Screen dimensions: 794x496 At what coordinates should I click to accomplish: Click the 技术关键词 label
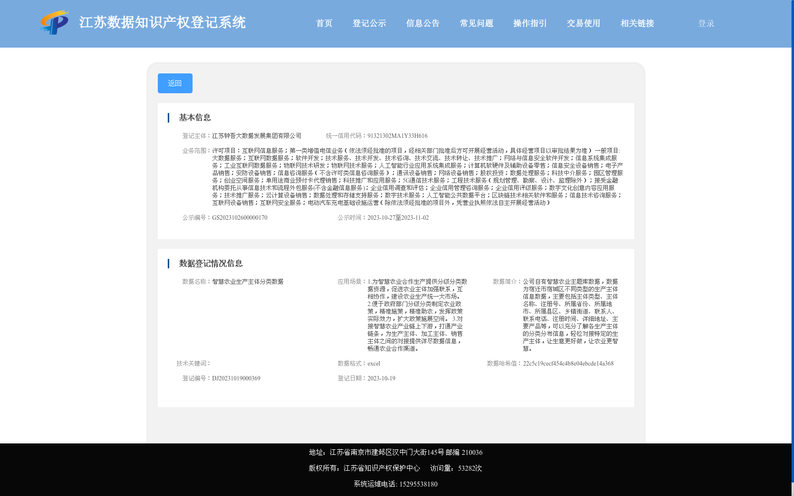(194, 364)
